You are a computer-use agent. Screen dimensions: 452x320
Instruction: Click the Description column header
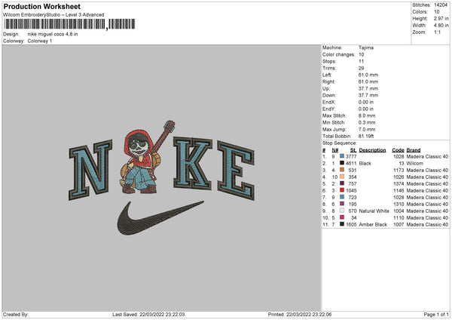point(372,150)
